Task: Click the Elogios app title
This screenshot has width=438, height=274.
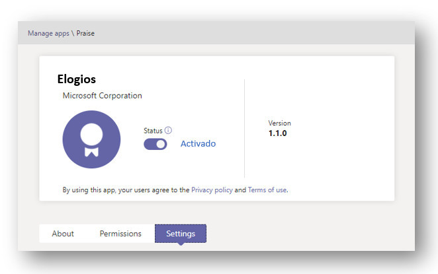Action: tap(77, 79)
